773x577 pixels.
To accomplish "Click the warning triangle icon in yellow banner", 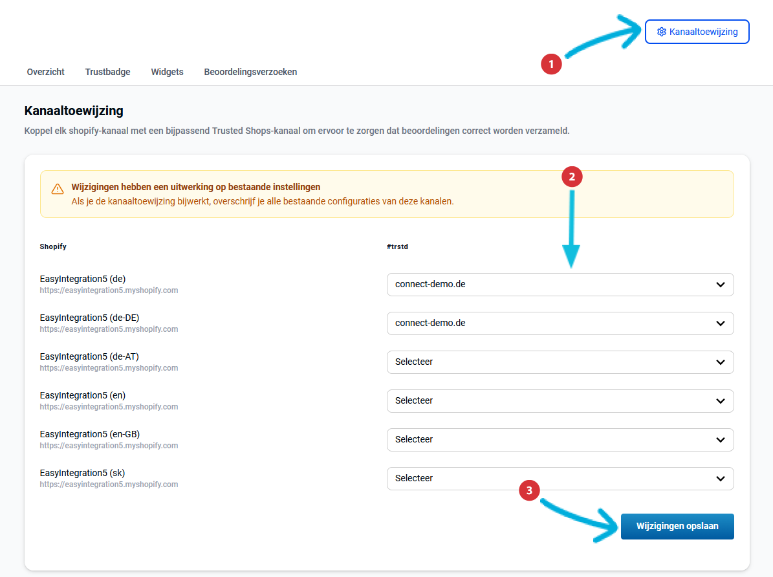I will (x=58, y=189).
